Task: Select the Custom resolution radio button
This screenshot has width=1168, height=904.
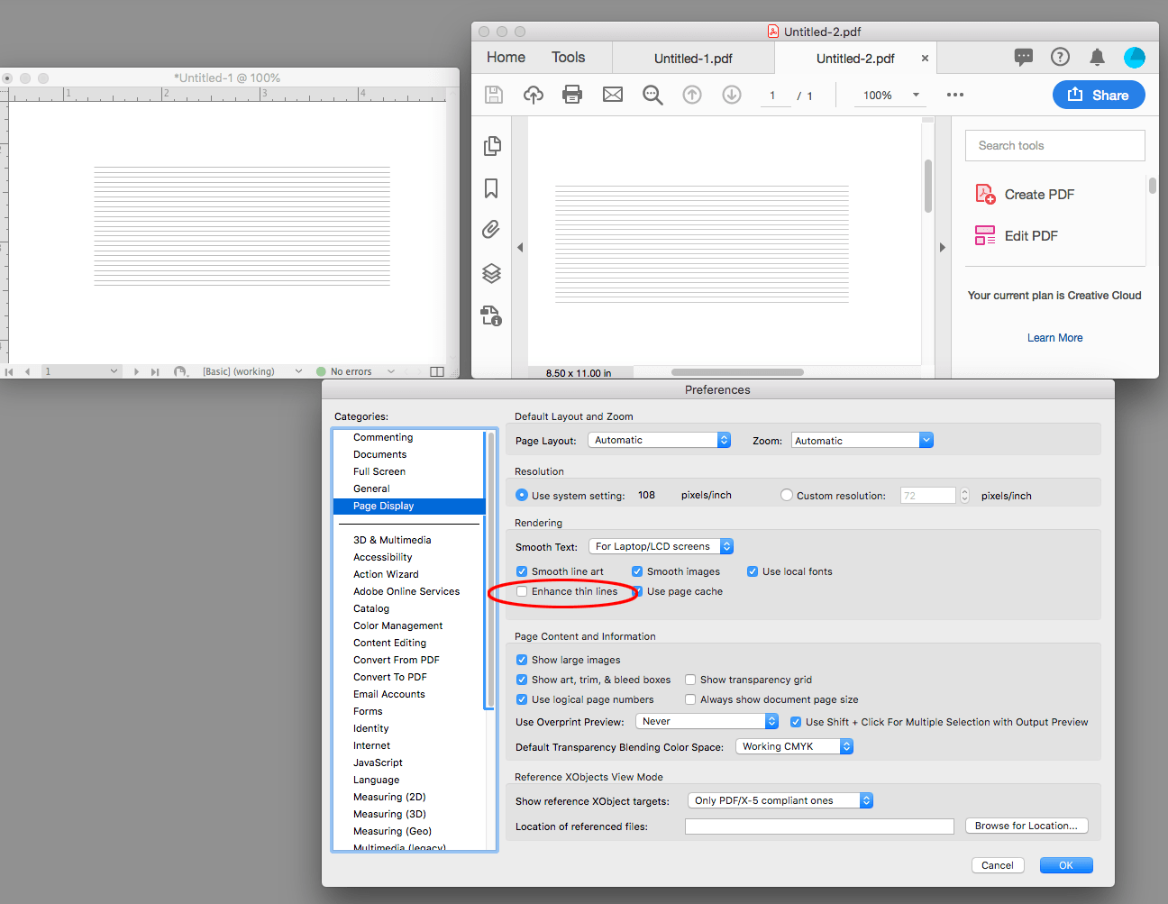Action: (x=787, y=494)
